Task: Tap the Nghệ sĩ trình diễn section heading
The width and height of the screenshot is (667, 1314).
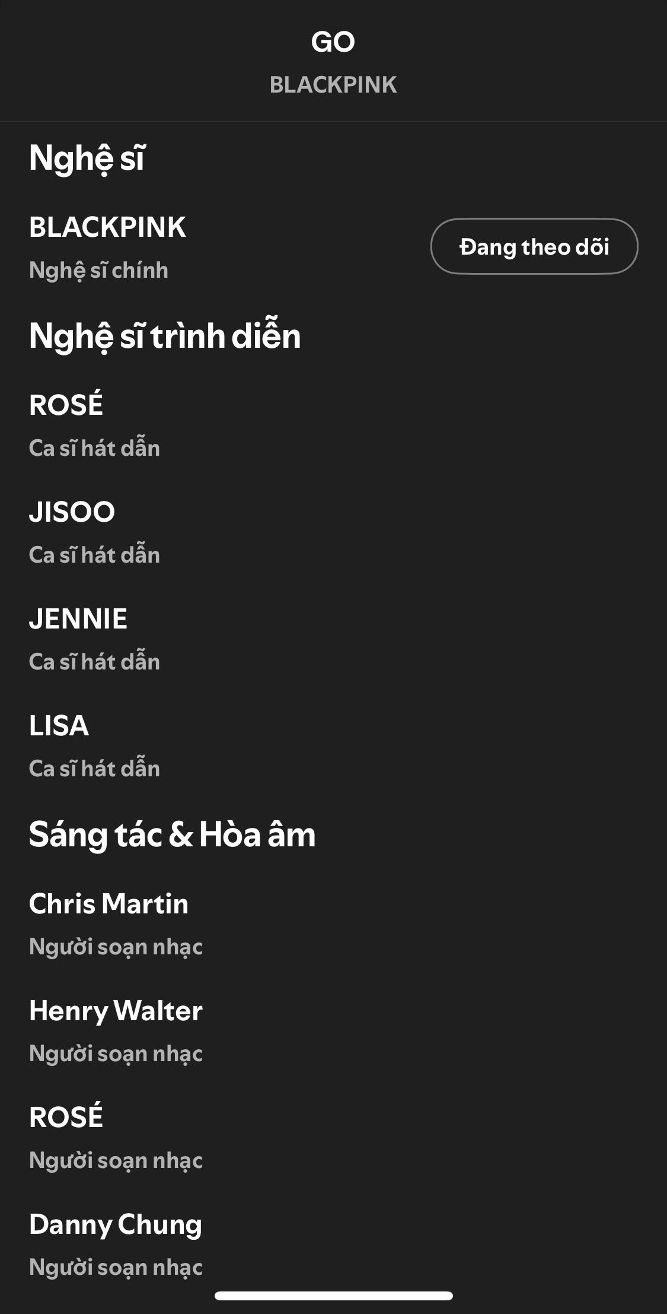Action: point(165,335)
